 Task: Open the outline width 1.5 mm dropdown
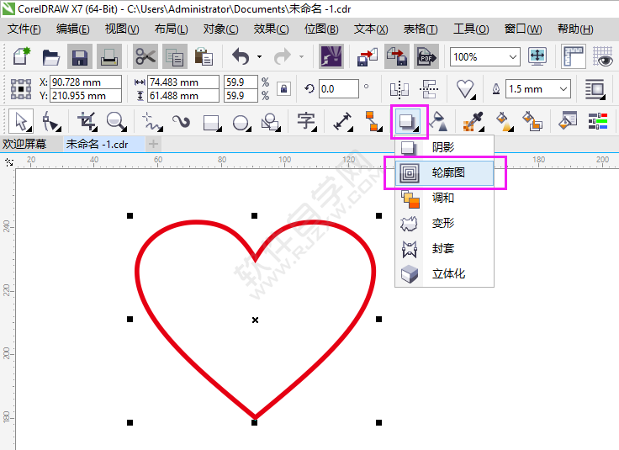click(563, 89)
